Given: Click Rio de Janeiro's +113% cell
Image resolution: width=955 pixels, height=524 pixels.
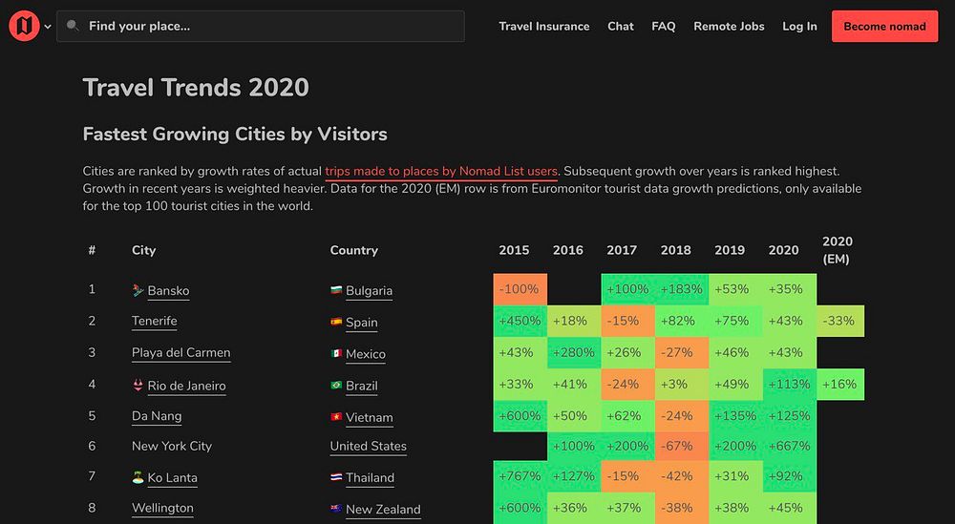Looking at the screenshot, I should pos(790,384).
